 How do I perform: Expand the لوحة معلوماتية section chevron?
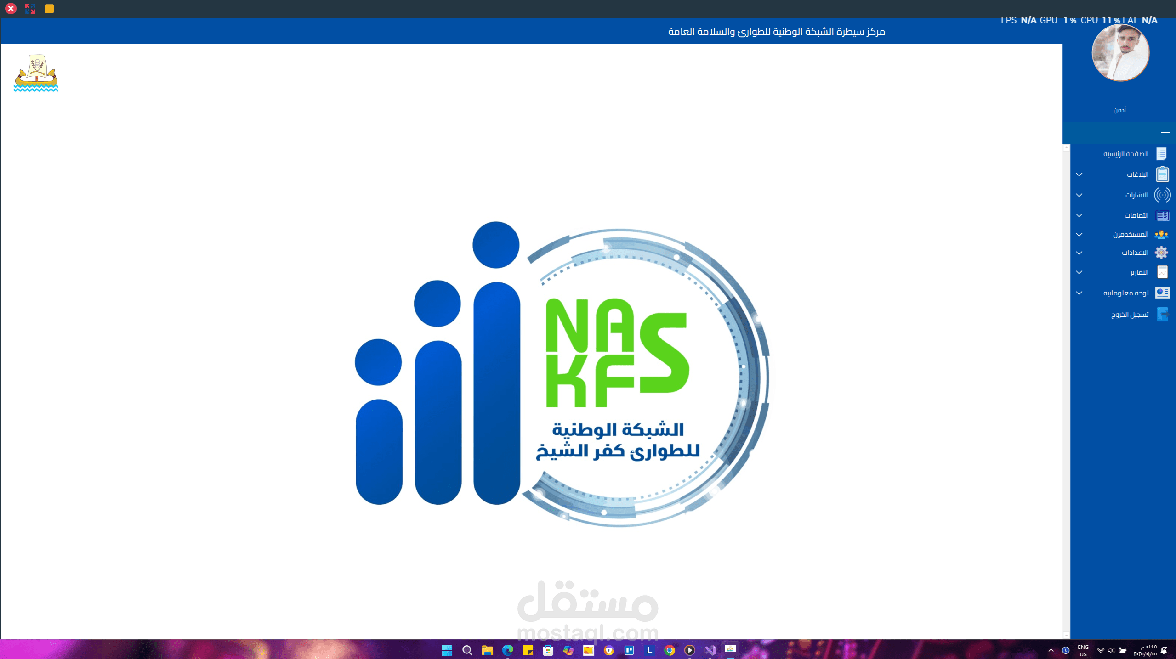point(1079,293)
